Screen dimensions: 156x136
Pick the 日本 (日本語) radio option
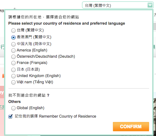[13, 70]
